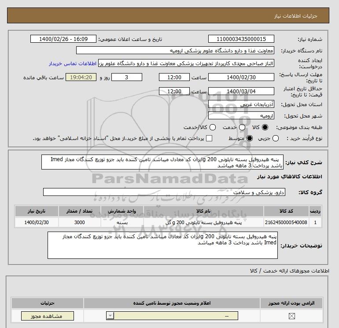The height and width of the screenshot is (328, 339).
Task: Click the تعداد / مقدار column header
Action: tap(80, 211)
